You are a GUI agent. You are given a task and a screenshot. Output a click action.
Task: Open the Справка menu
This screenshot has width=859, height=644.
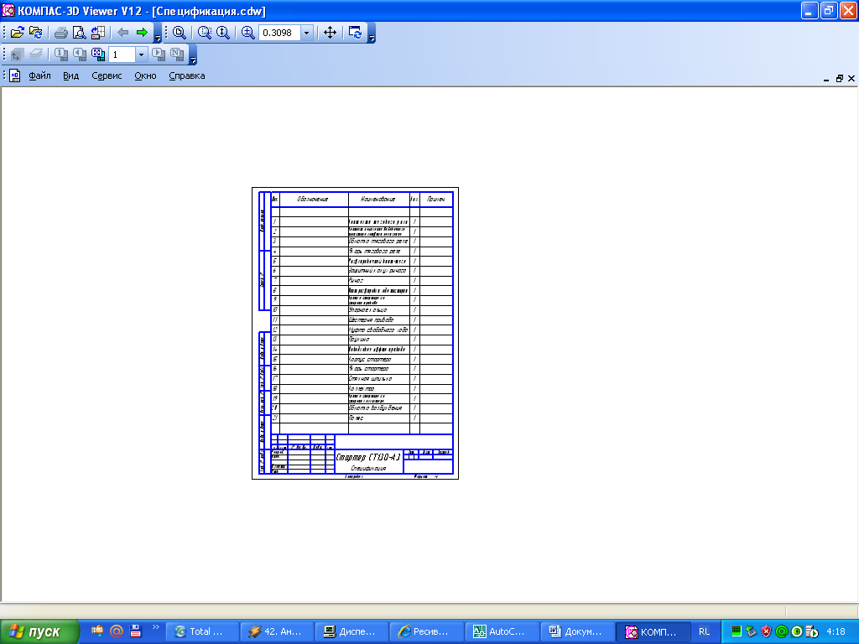186,75
